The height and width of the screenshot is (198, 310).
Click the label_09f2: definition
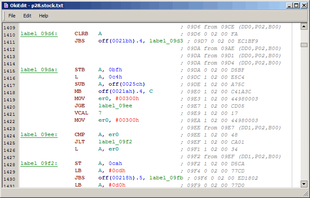[x=39, y=163]
